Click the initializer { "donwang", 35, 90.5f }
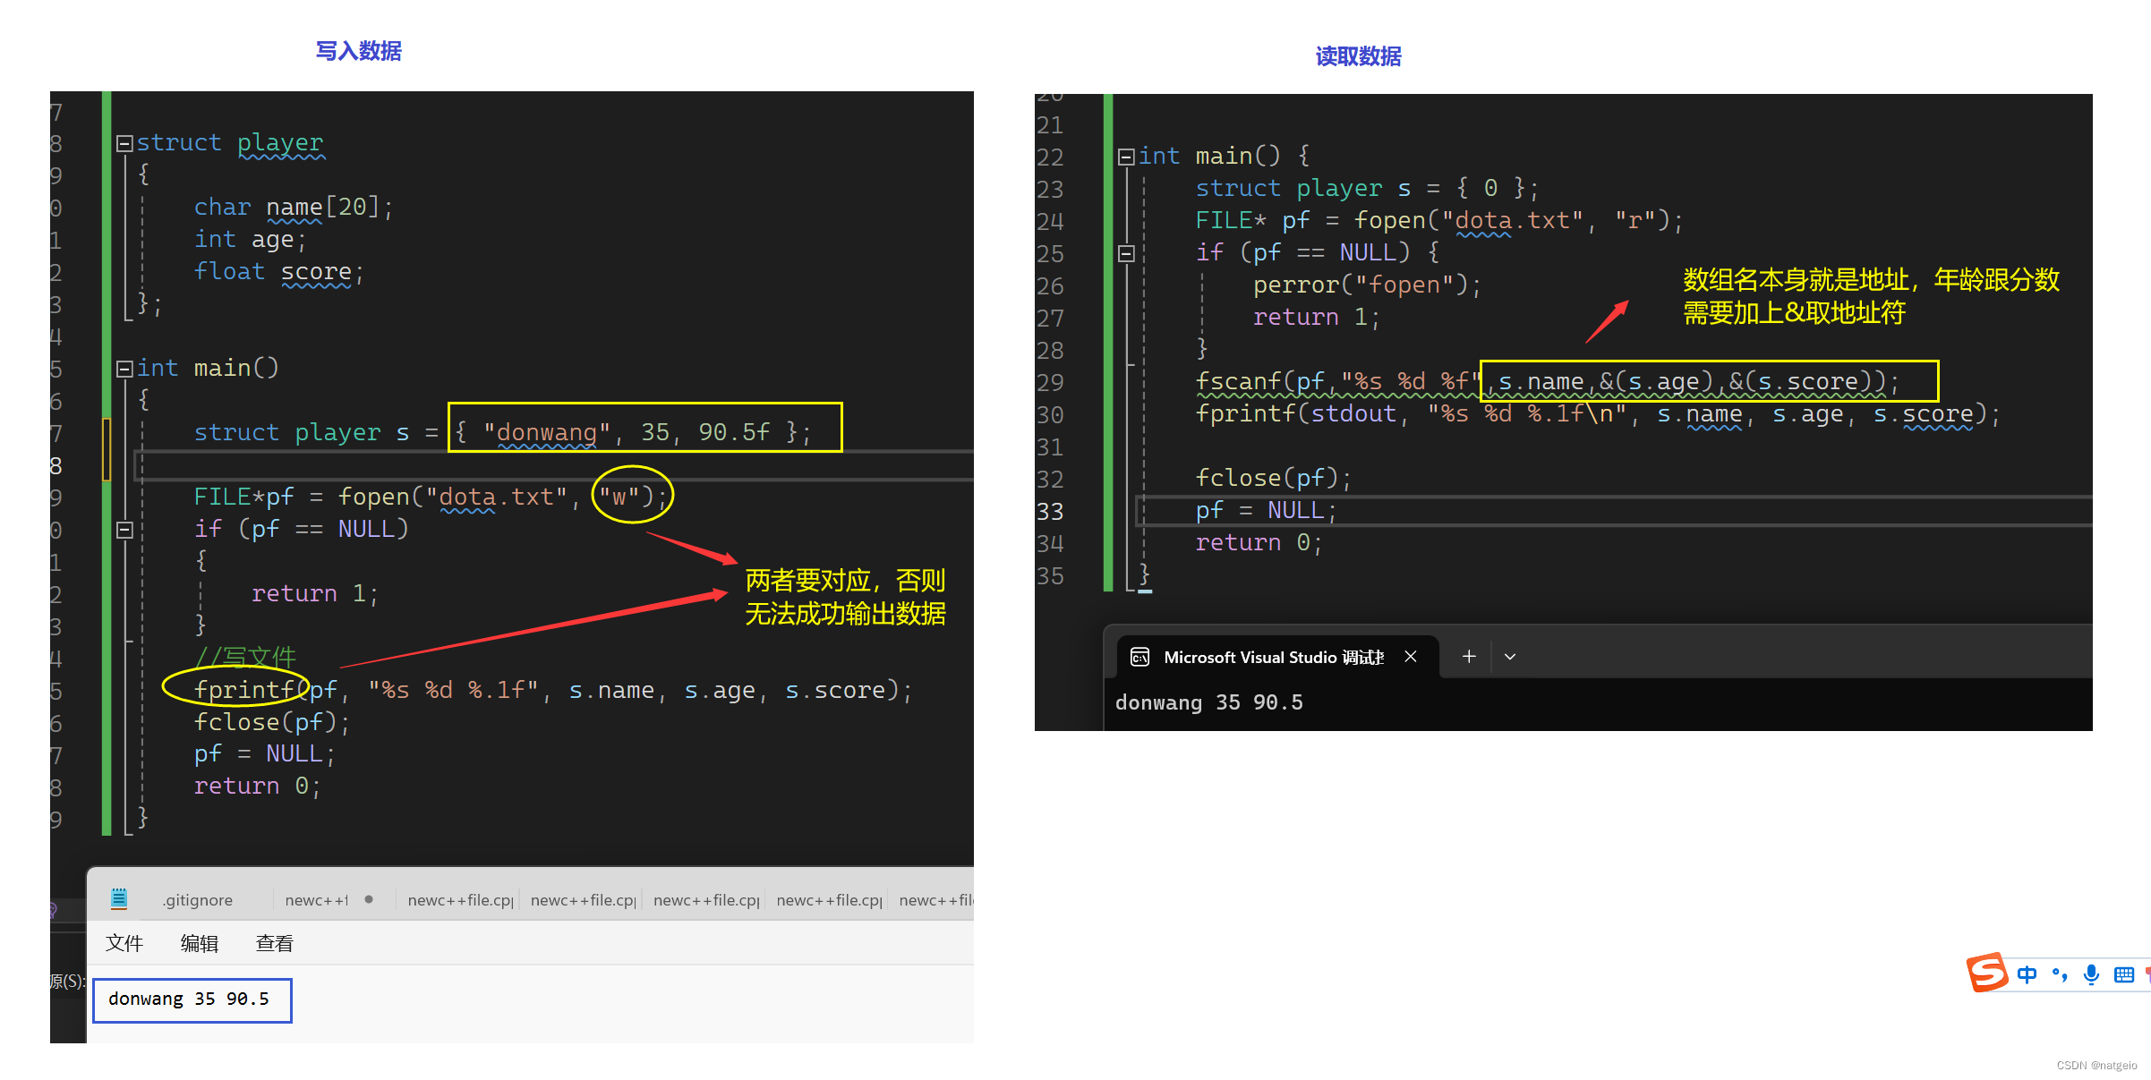 pos(634,433)
